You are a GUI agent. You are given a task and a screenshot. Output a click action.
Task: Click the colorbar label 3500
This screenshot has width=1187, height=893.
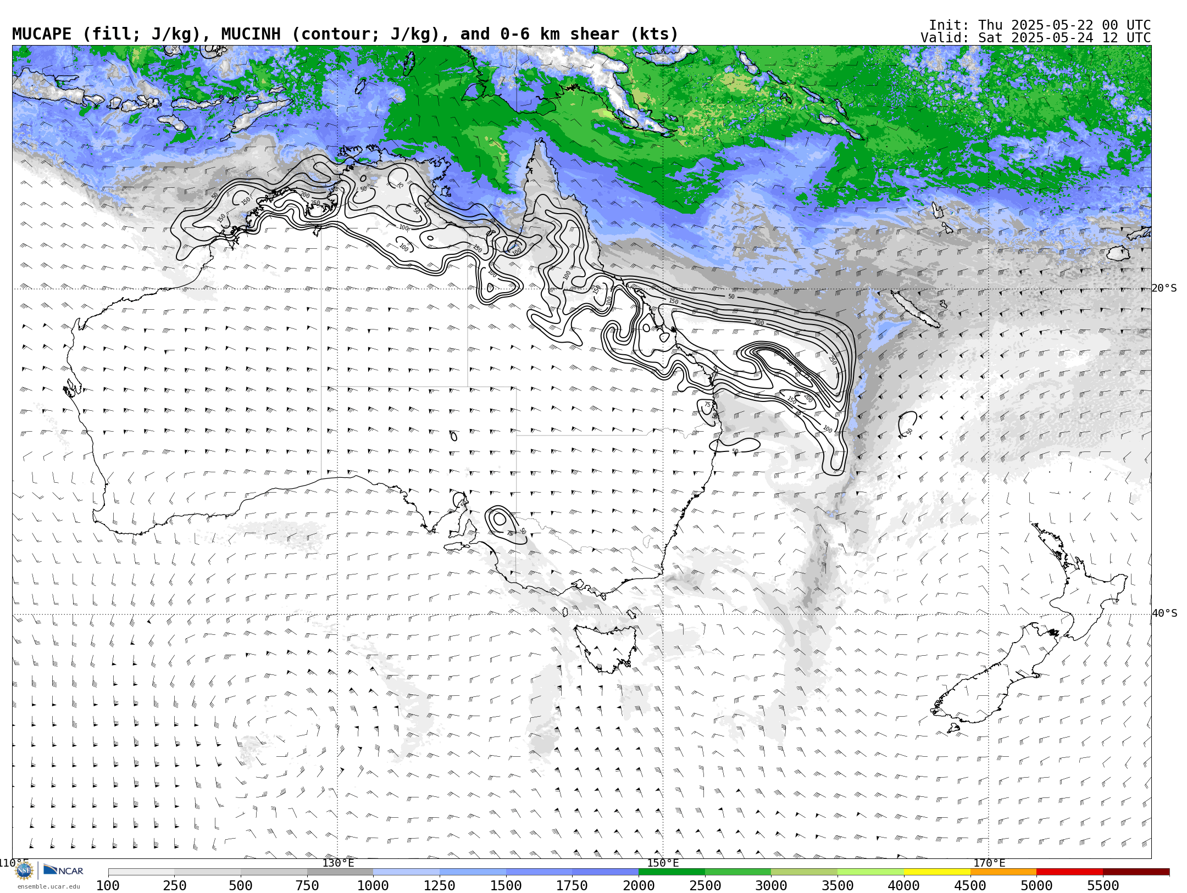click(837, 885)
